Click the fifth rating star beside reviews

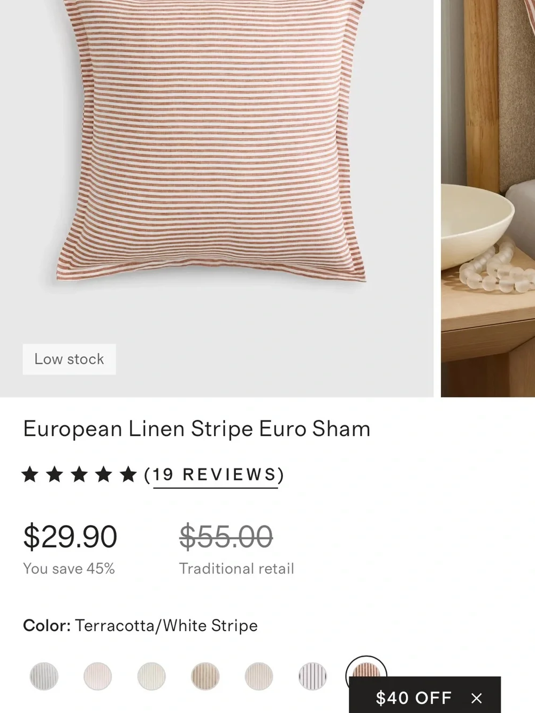(x=128, y=474)
